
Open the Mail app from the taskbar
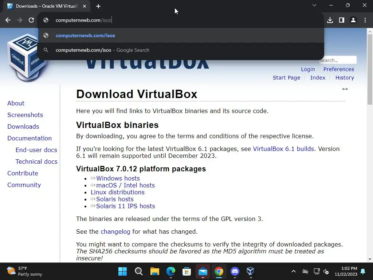click(x=203, y=271)
